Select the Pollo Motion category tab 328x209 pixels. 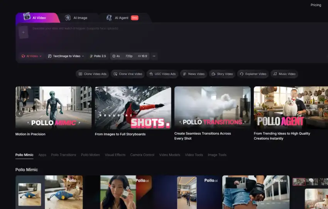90,155
